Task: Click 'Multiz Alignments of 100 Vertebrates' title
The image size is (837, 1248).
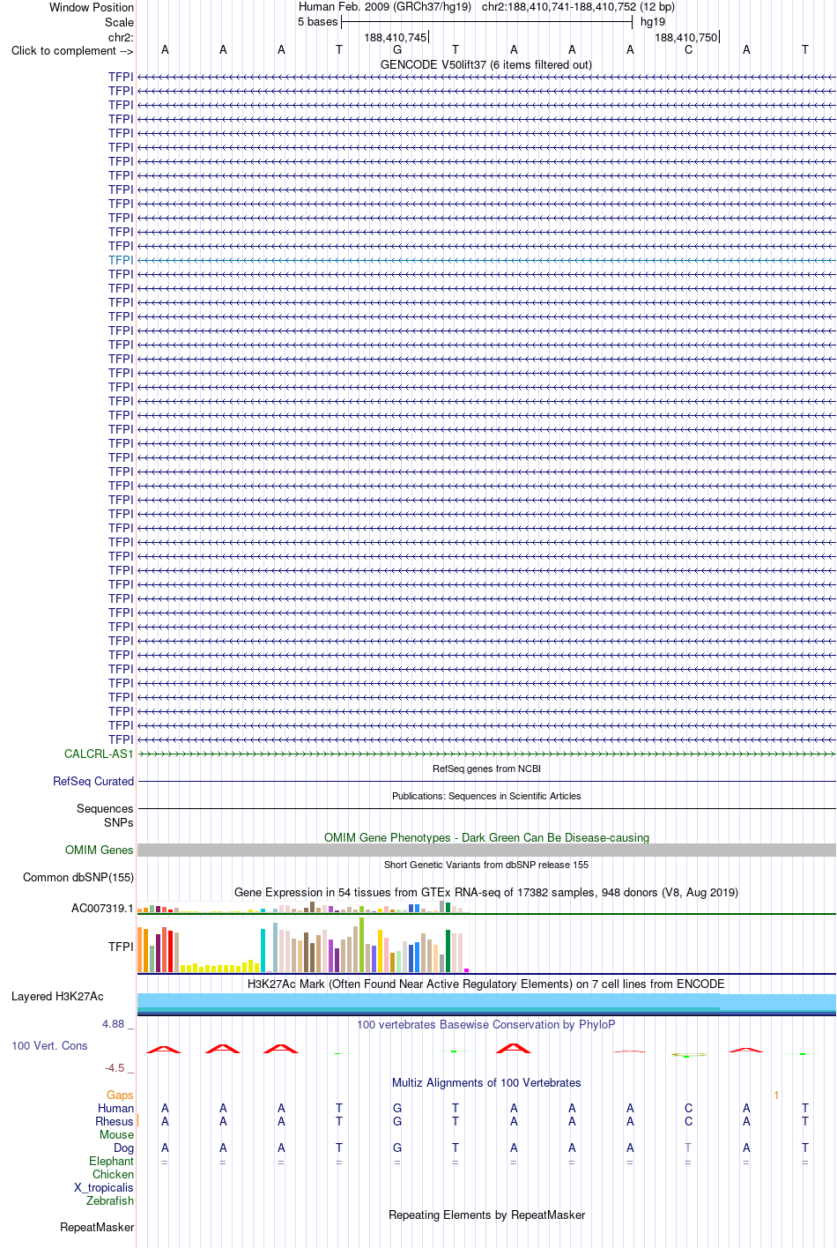Action: pyautogui.click(x=486, y=1082)
